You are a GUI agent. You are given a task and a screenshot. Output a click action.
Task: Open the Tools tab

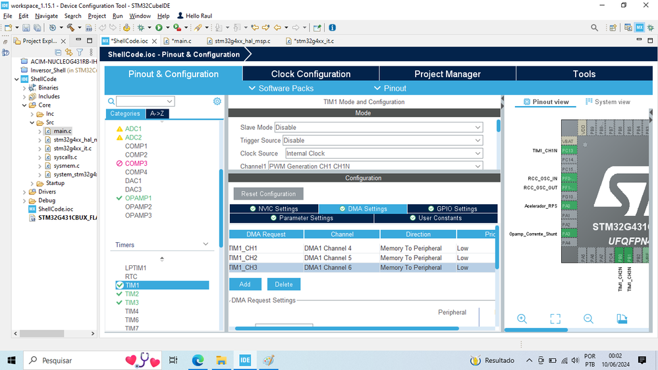coord(584,74)
